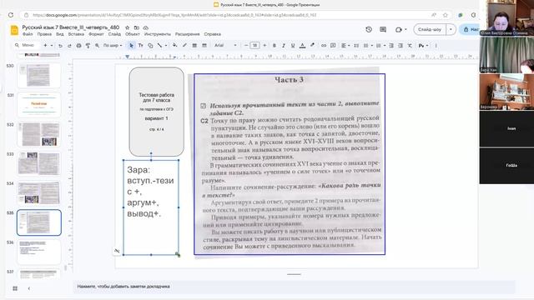Click the print icon in the toolbar

tap(78, 46)
